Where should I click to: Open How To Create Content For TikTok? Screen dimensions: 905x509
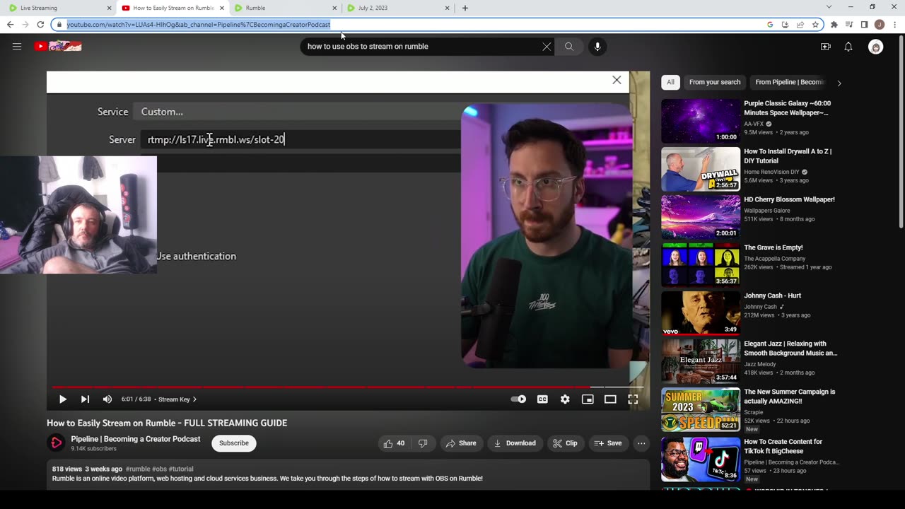[x=783, y=446]
